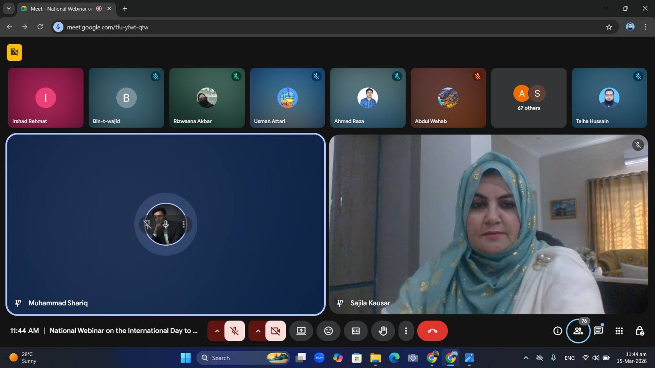655x368 pixels.
Task: Raise your hand in the meeting
Action: [383, 331]
